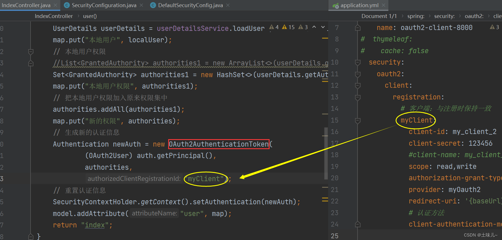Click the security: breadcrumb segment
The image size is (502, 240).
click(x=444, y=16)
